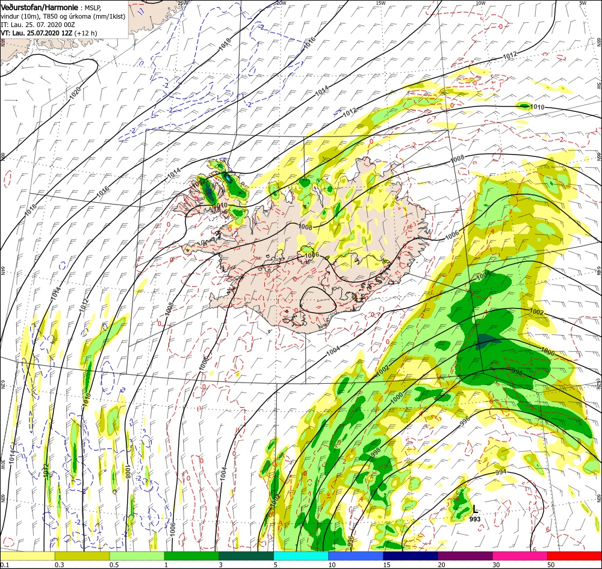Click the '15W' longitude label
The height and width of the screenshot is (569, 602).
click(x=380, y=3)
